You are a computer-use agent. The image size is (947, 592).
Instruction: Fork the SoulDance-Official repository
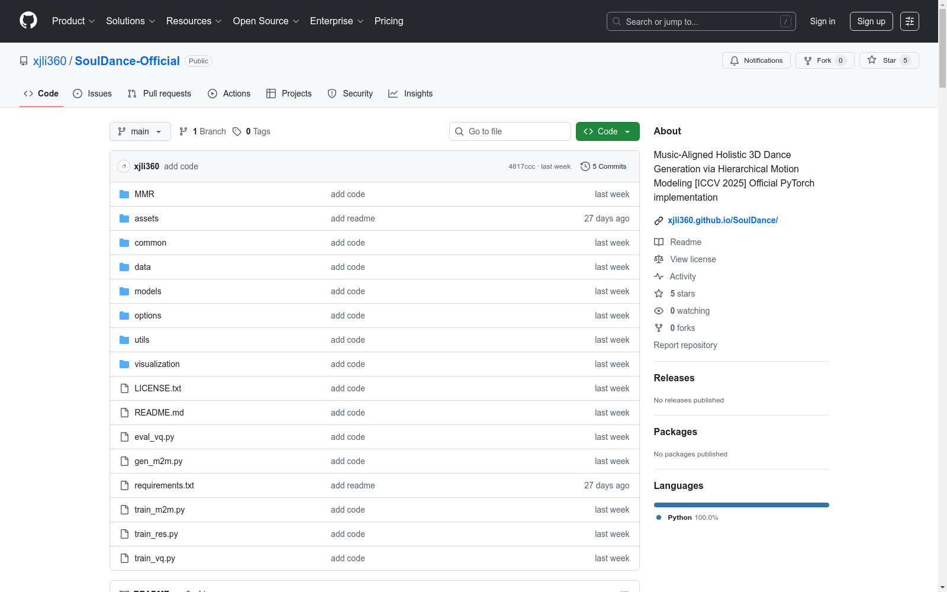click(825, 60)
